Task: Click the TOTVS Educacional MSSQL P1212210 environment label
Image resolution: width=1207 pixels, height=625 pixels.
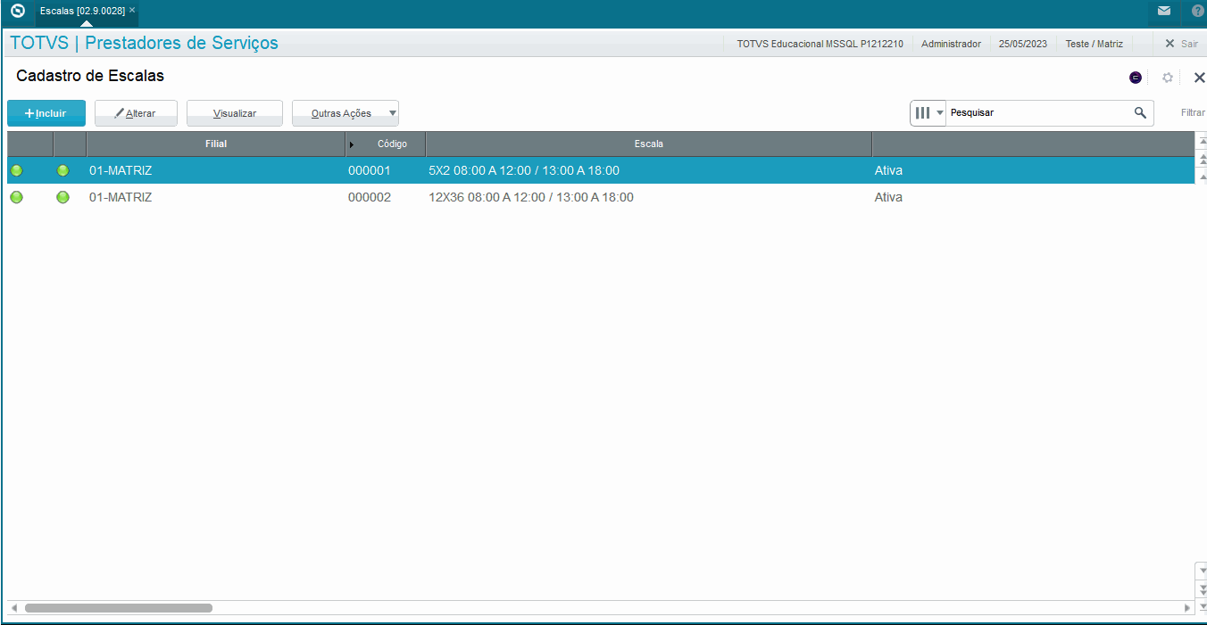Action: (x=820, y=44)
